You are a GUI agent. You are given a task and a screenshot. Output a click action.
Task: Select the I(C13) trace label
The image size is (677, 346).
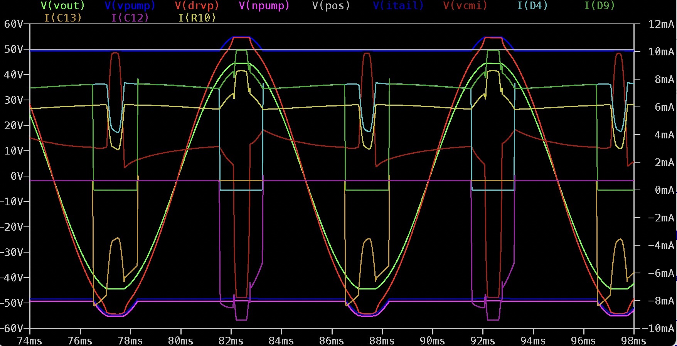tap(63, 18)
